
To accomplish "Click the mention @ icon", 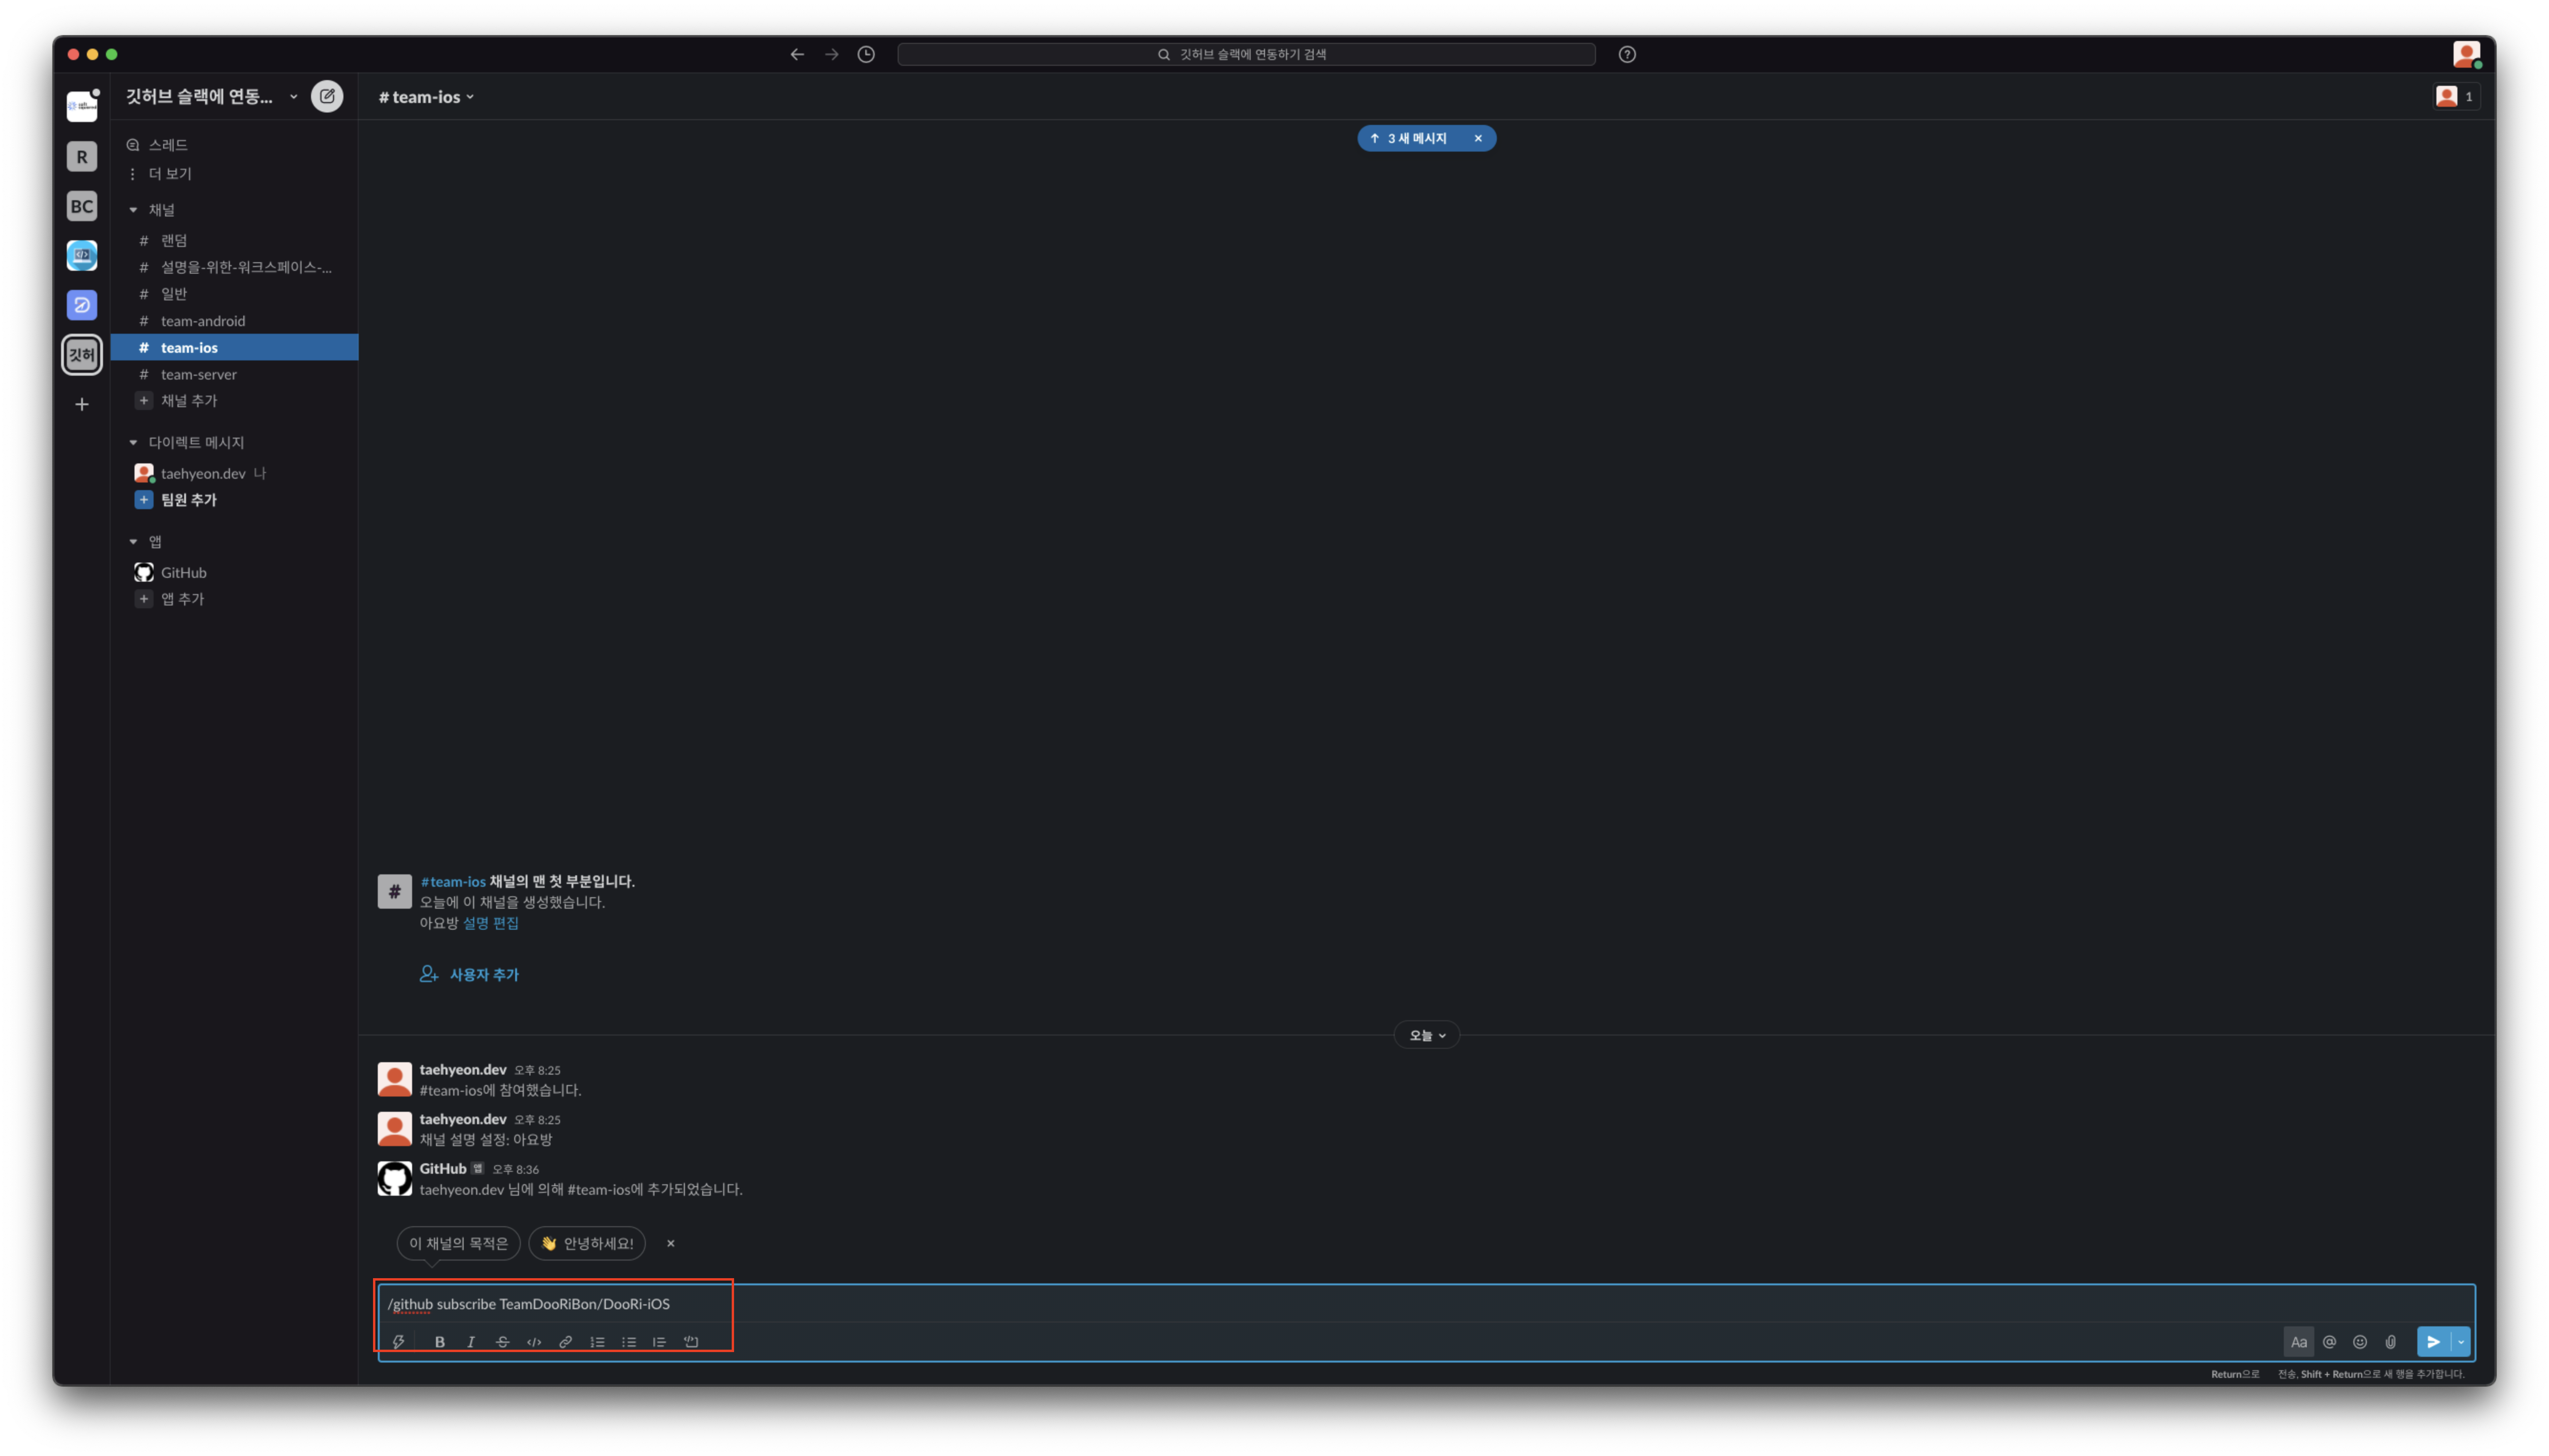I will [2329, 1342].
